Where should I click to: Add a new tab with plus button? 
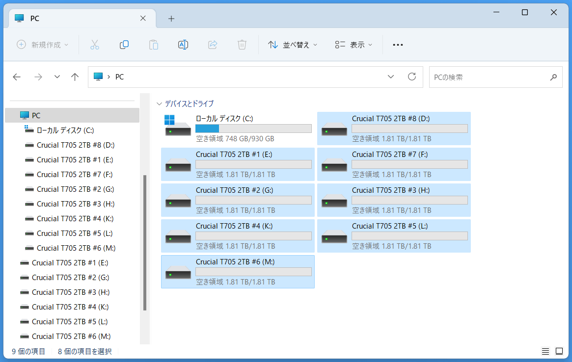[x=171, y=19]
